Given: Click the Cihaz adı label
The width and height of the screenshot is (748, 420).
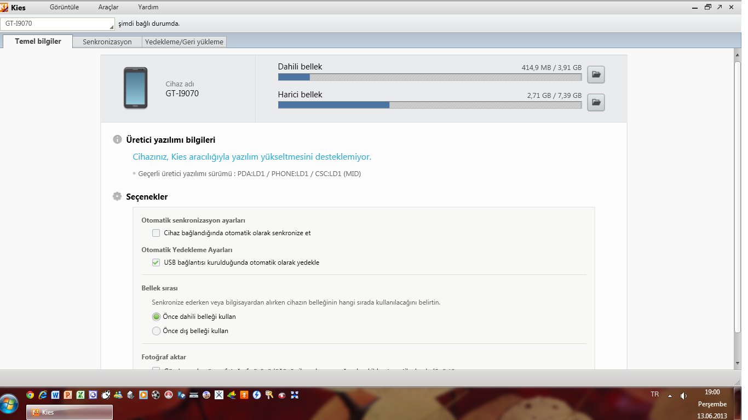Looking at the screenshot, I should [x=180, y=84].
